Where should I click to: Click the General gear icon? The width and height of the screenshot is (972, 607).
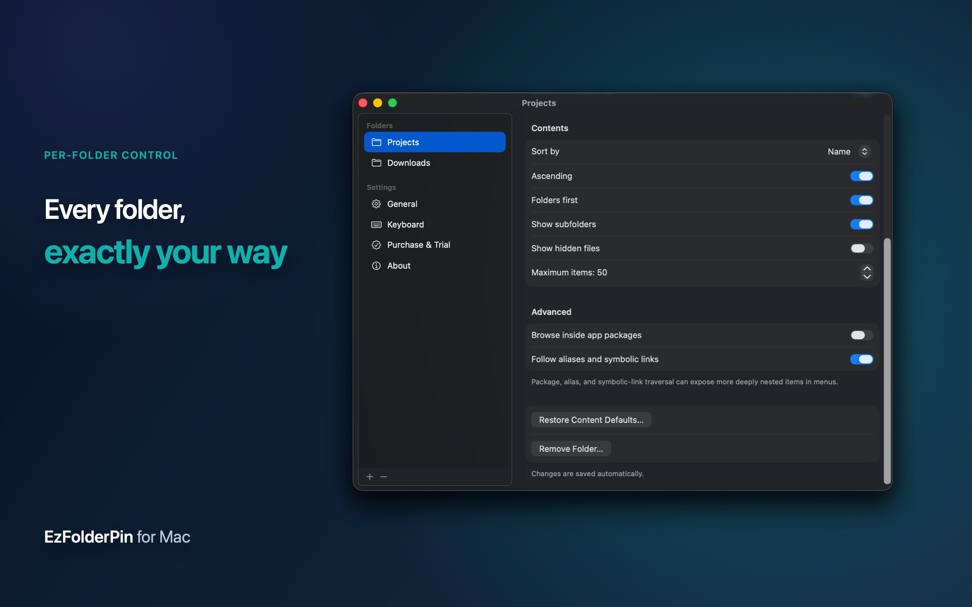[x=376, y=204]
